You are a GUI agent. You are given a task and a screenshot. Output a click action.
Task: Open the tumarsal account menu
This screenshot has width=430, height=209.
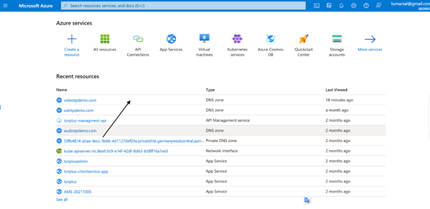410,6
